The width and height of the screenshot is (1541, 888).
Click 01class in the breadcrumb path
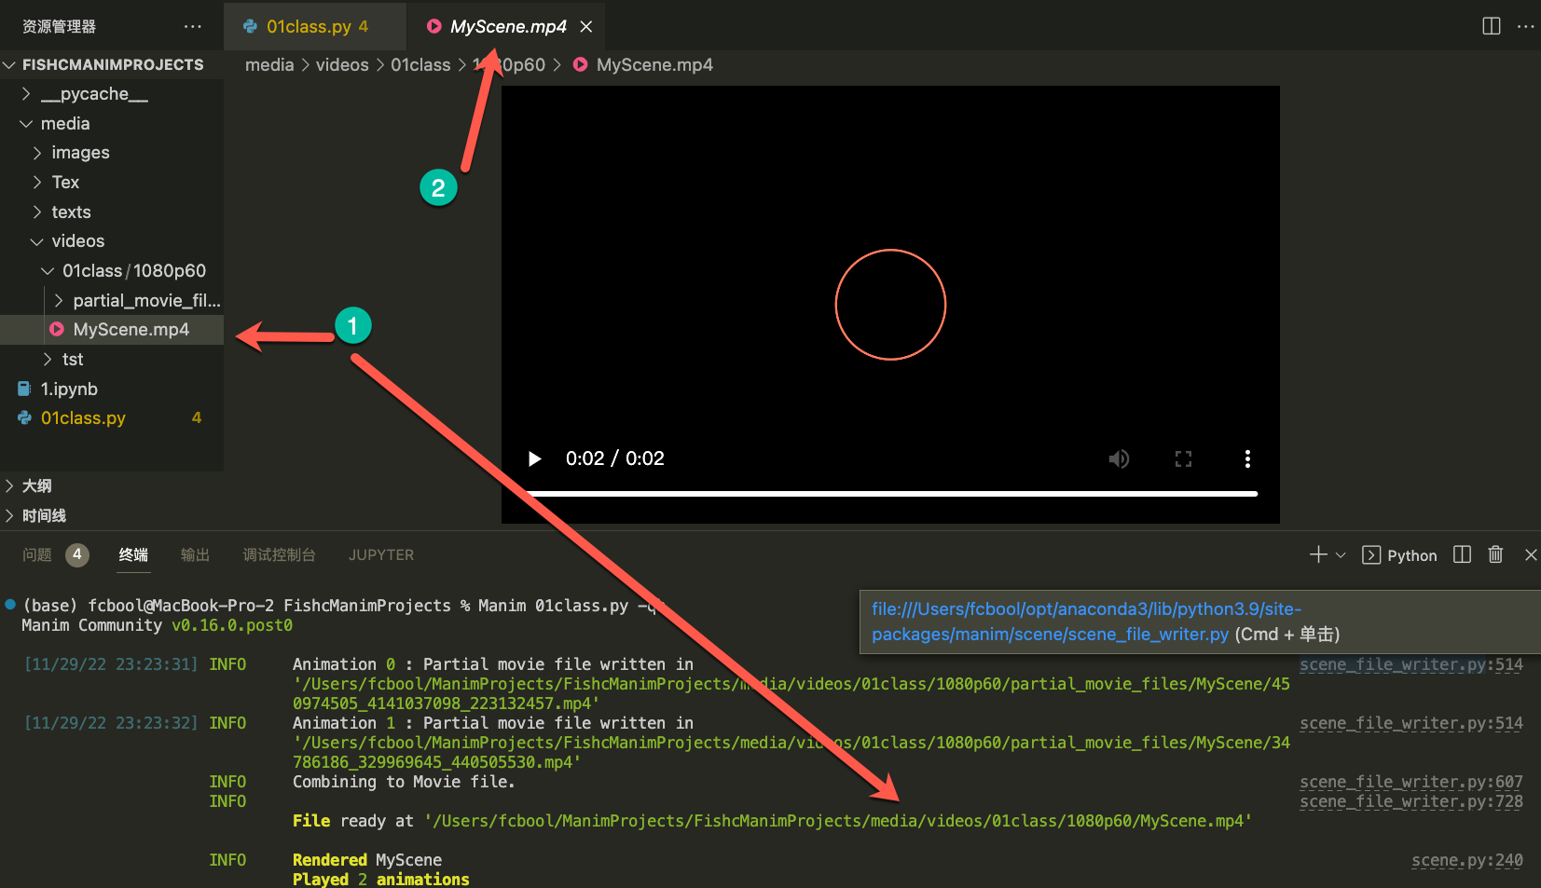420,65
